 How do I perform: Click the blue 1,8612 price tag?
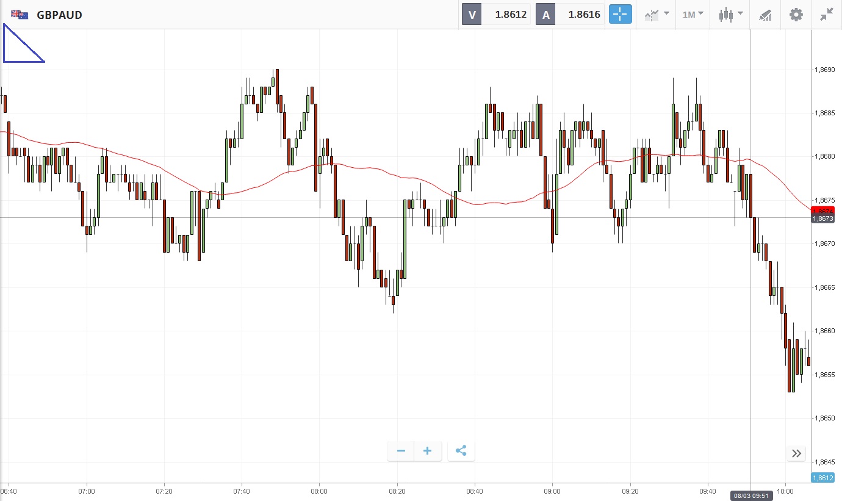[822, 478]
